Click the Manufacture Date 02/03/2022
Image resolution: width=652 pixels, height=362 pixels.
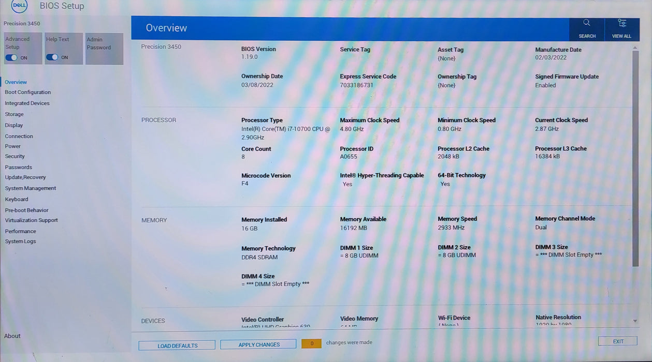(551, 58)
